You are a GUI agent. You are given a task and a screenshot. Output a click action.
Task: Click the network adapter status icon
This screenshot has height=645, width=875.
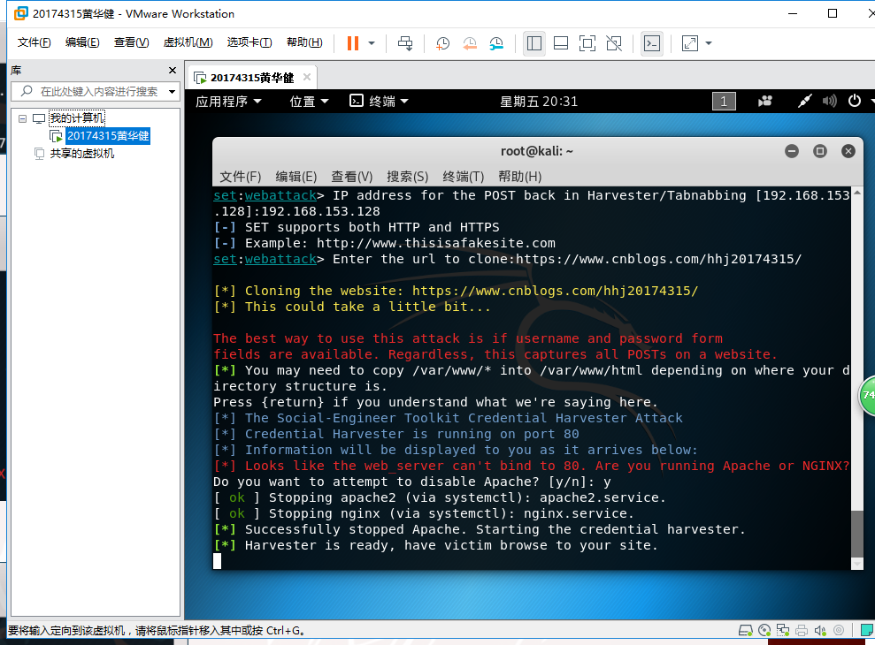pyautogui.click(x=783, y=631)
